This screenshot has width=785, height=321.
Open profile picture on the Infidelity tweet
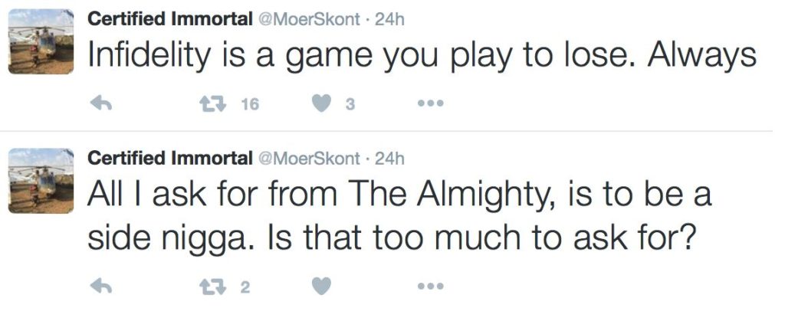[41, 41]
